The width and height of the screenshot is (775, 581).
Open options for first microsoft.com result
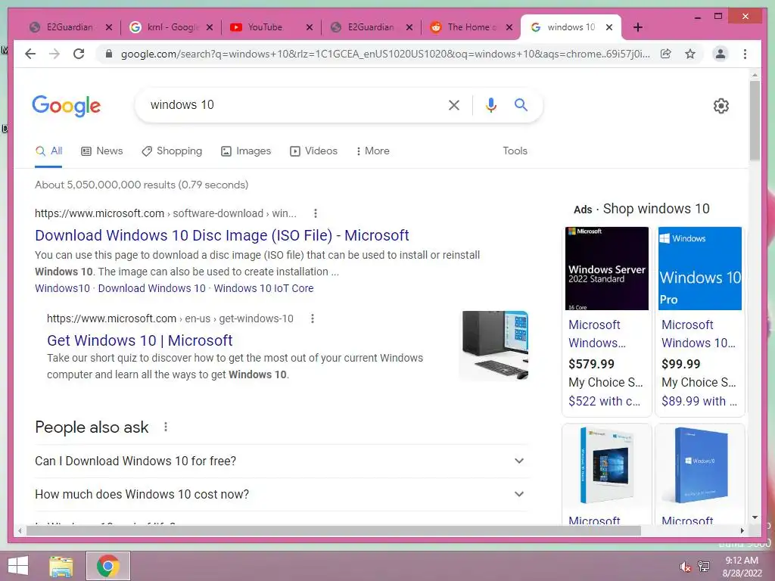tap(316, 213)
